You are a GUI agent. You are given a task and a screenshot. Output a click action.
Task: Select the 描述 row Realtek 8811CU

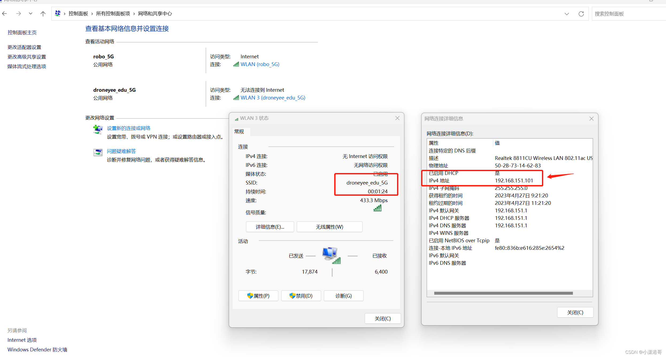pos(510,158)
